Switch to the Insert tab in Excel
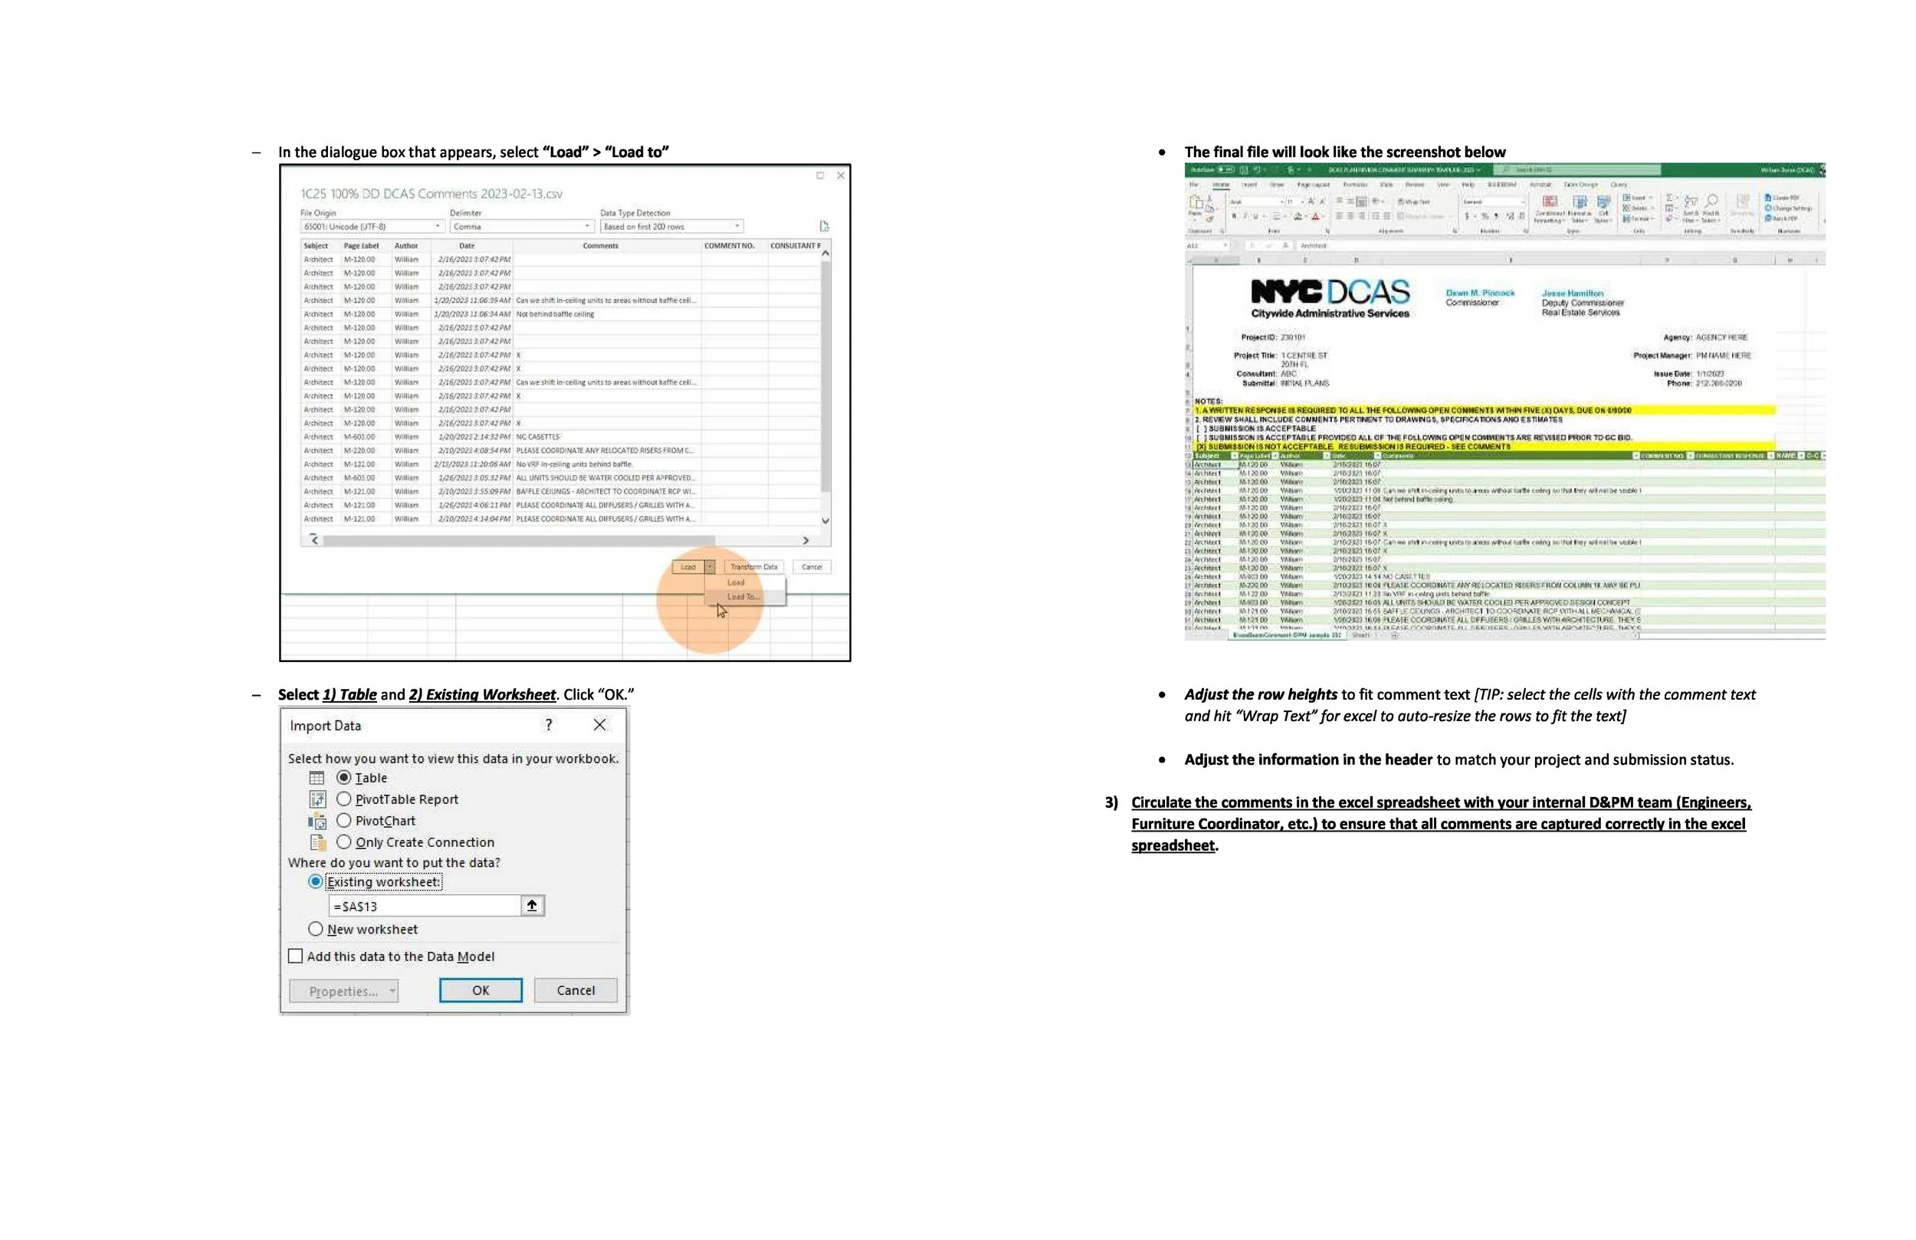The width and height of the screenshot is (1916, 1240). [x=1249, y=185]
